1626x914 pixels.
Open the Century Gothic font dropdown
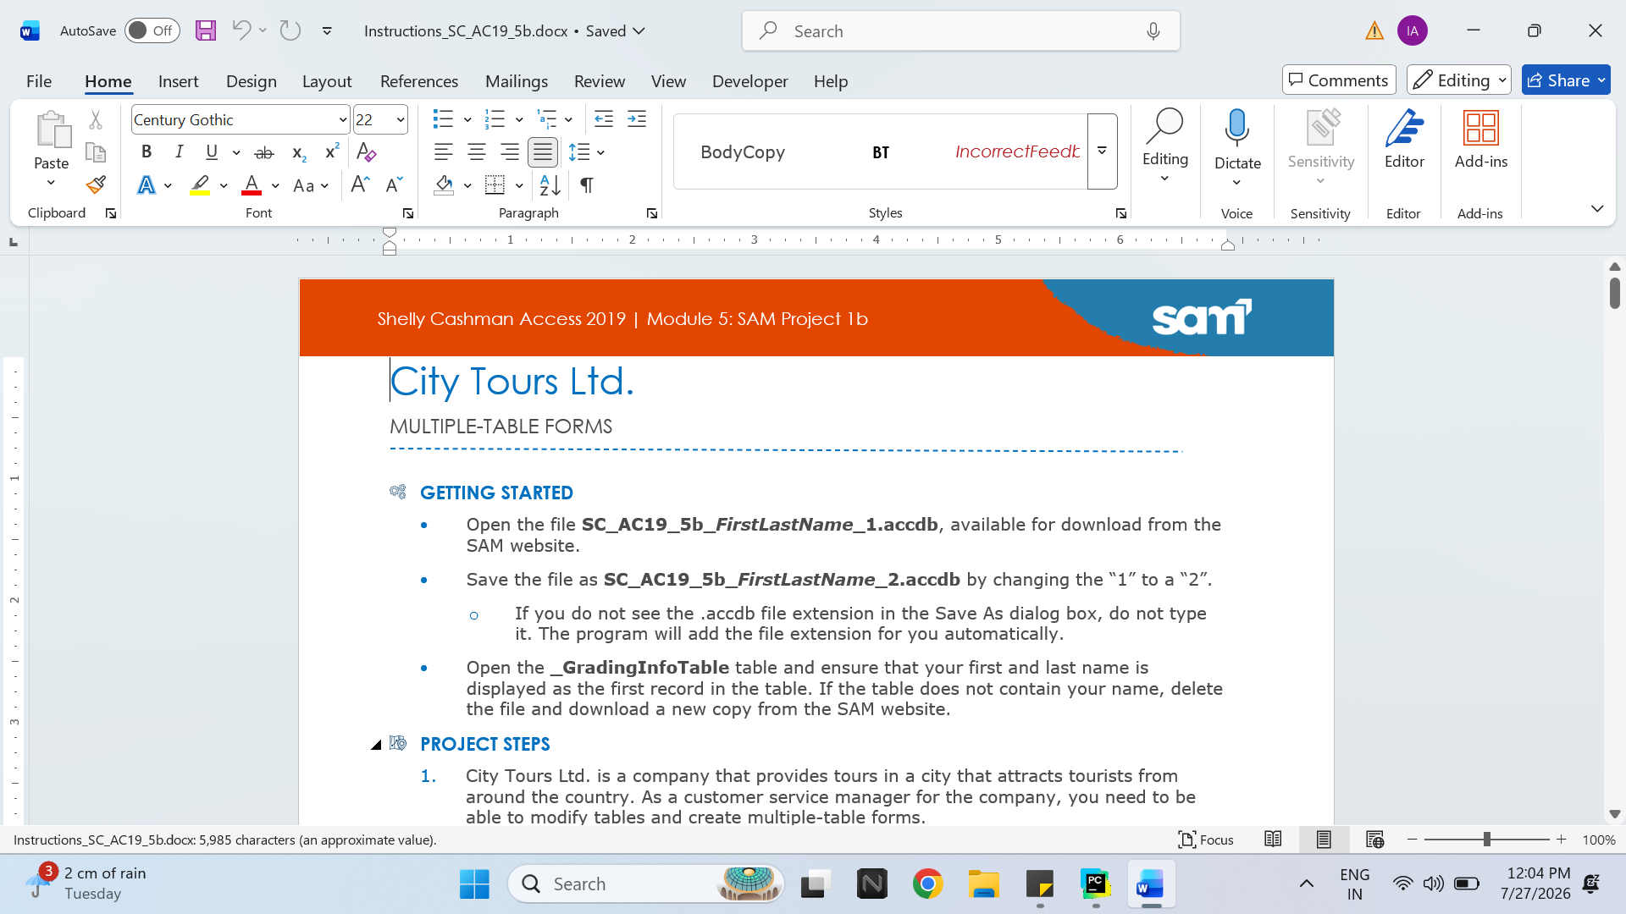(342, 120)
